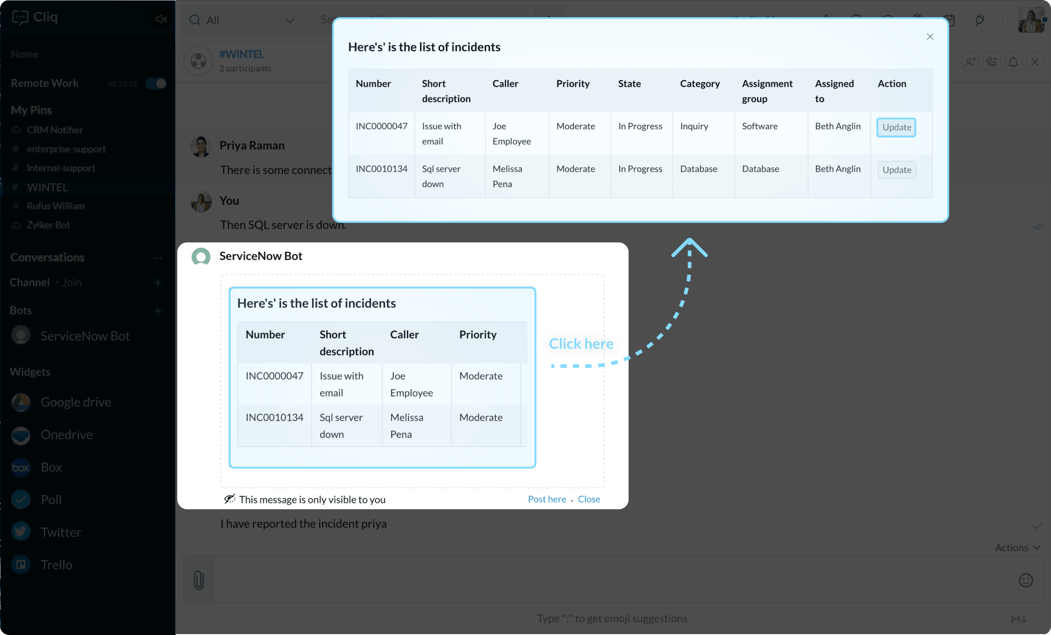Toggle the Remote Work switch
This screenshot has width=1051, height=635.
(156, 83)
